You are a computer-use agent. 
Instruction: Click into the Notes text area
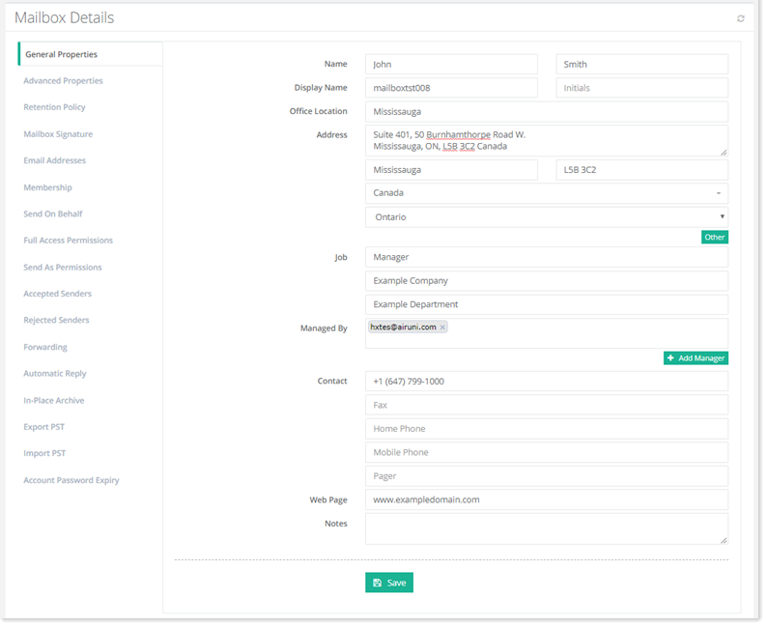pyautogui.click(x=546, y=528)
